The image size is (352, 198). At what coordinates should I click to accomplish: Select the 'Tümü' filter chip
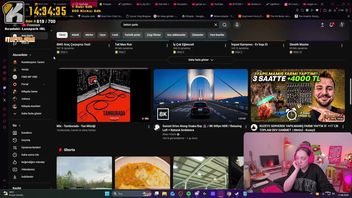62,35
